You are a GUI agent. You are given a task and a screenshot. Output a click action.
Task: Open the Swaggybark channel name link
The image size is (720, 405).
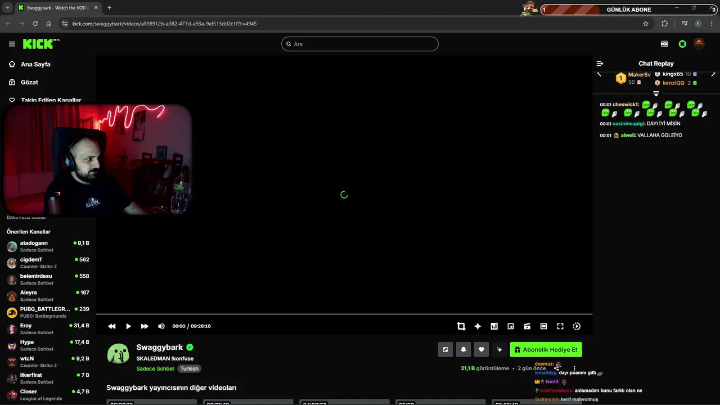159,347
